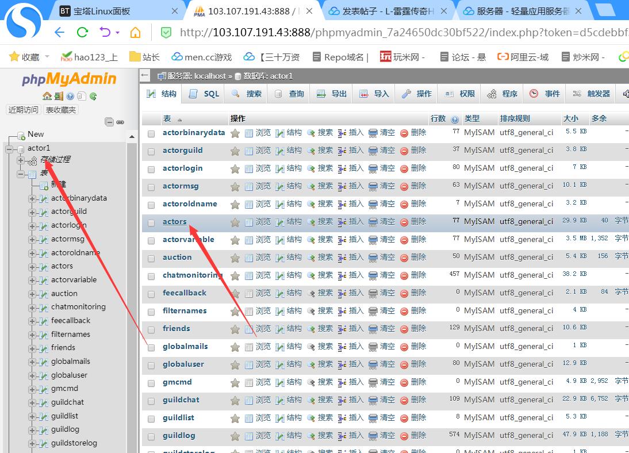Tick the globaluser table checkbox
The image size is (629, 453).
point(151,366)
